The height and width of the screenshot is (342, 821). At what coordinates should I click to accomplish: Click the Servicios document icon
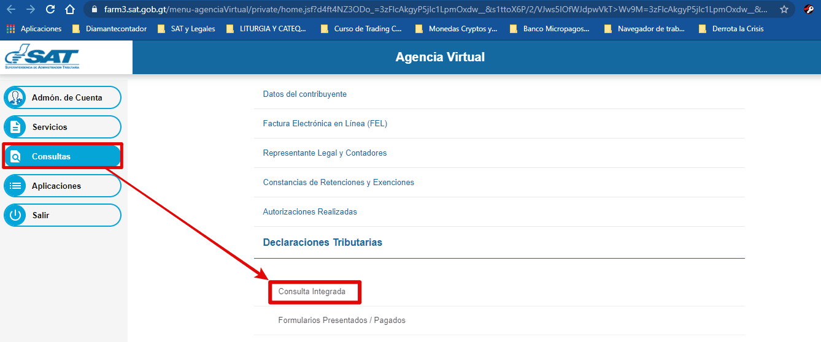15,127
